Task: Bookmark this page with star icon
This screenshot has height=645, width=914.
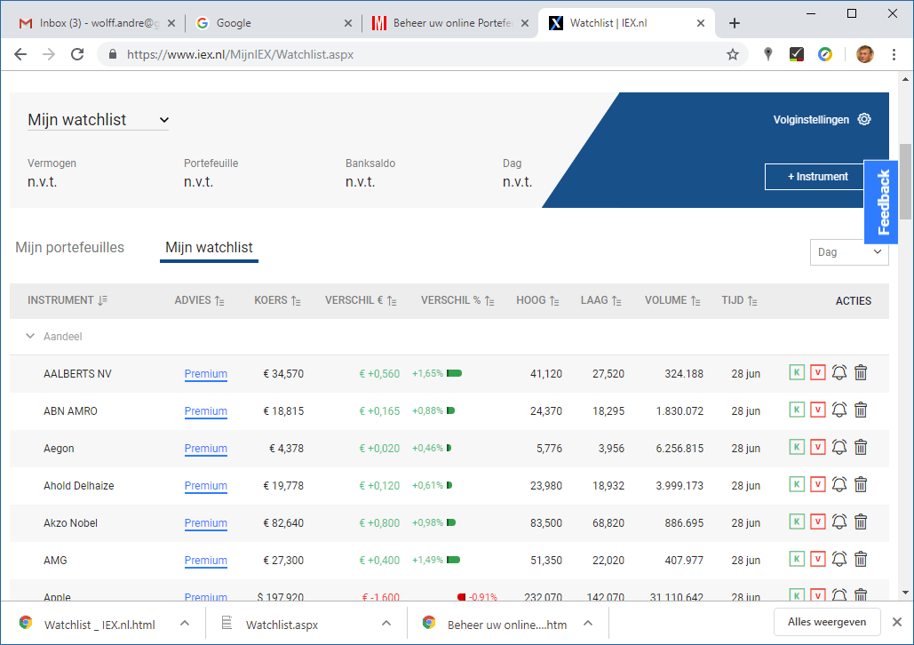Action: 733,54
